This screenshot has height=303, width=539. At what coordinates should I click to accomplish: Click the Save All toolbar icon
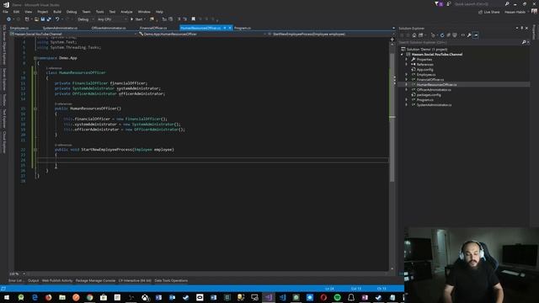[x=49, y=19]
